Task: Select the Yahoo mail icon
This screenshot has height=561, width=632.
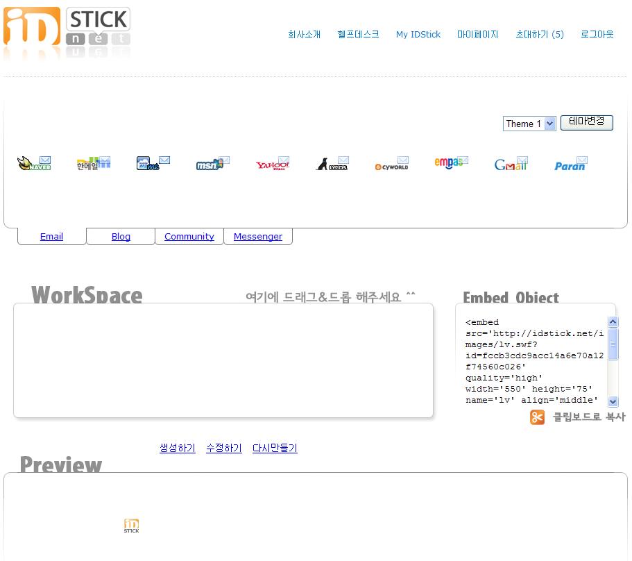Action: coord(273,163)
